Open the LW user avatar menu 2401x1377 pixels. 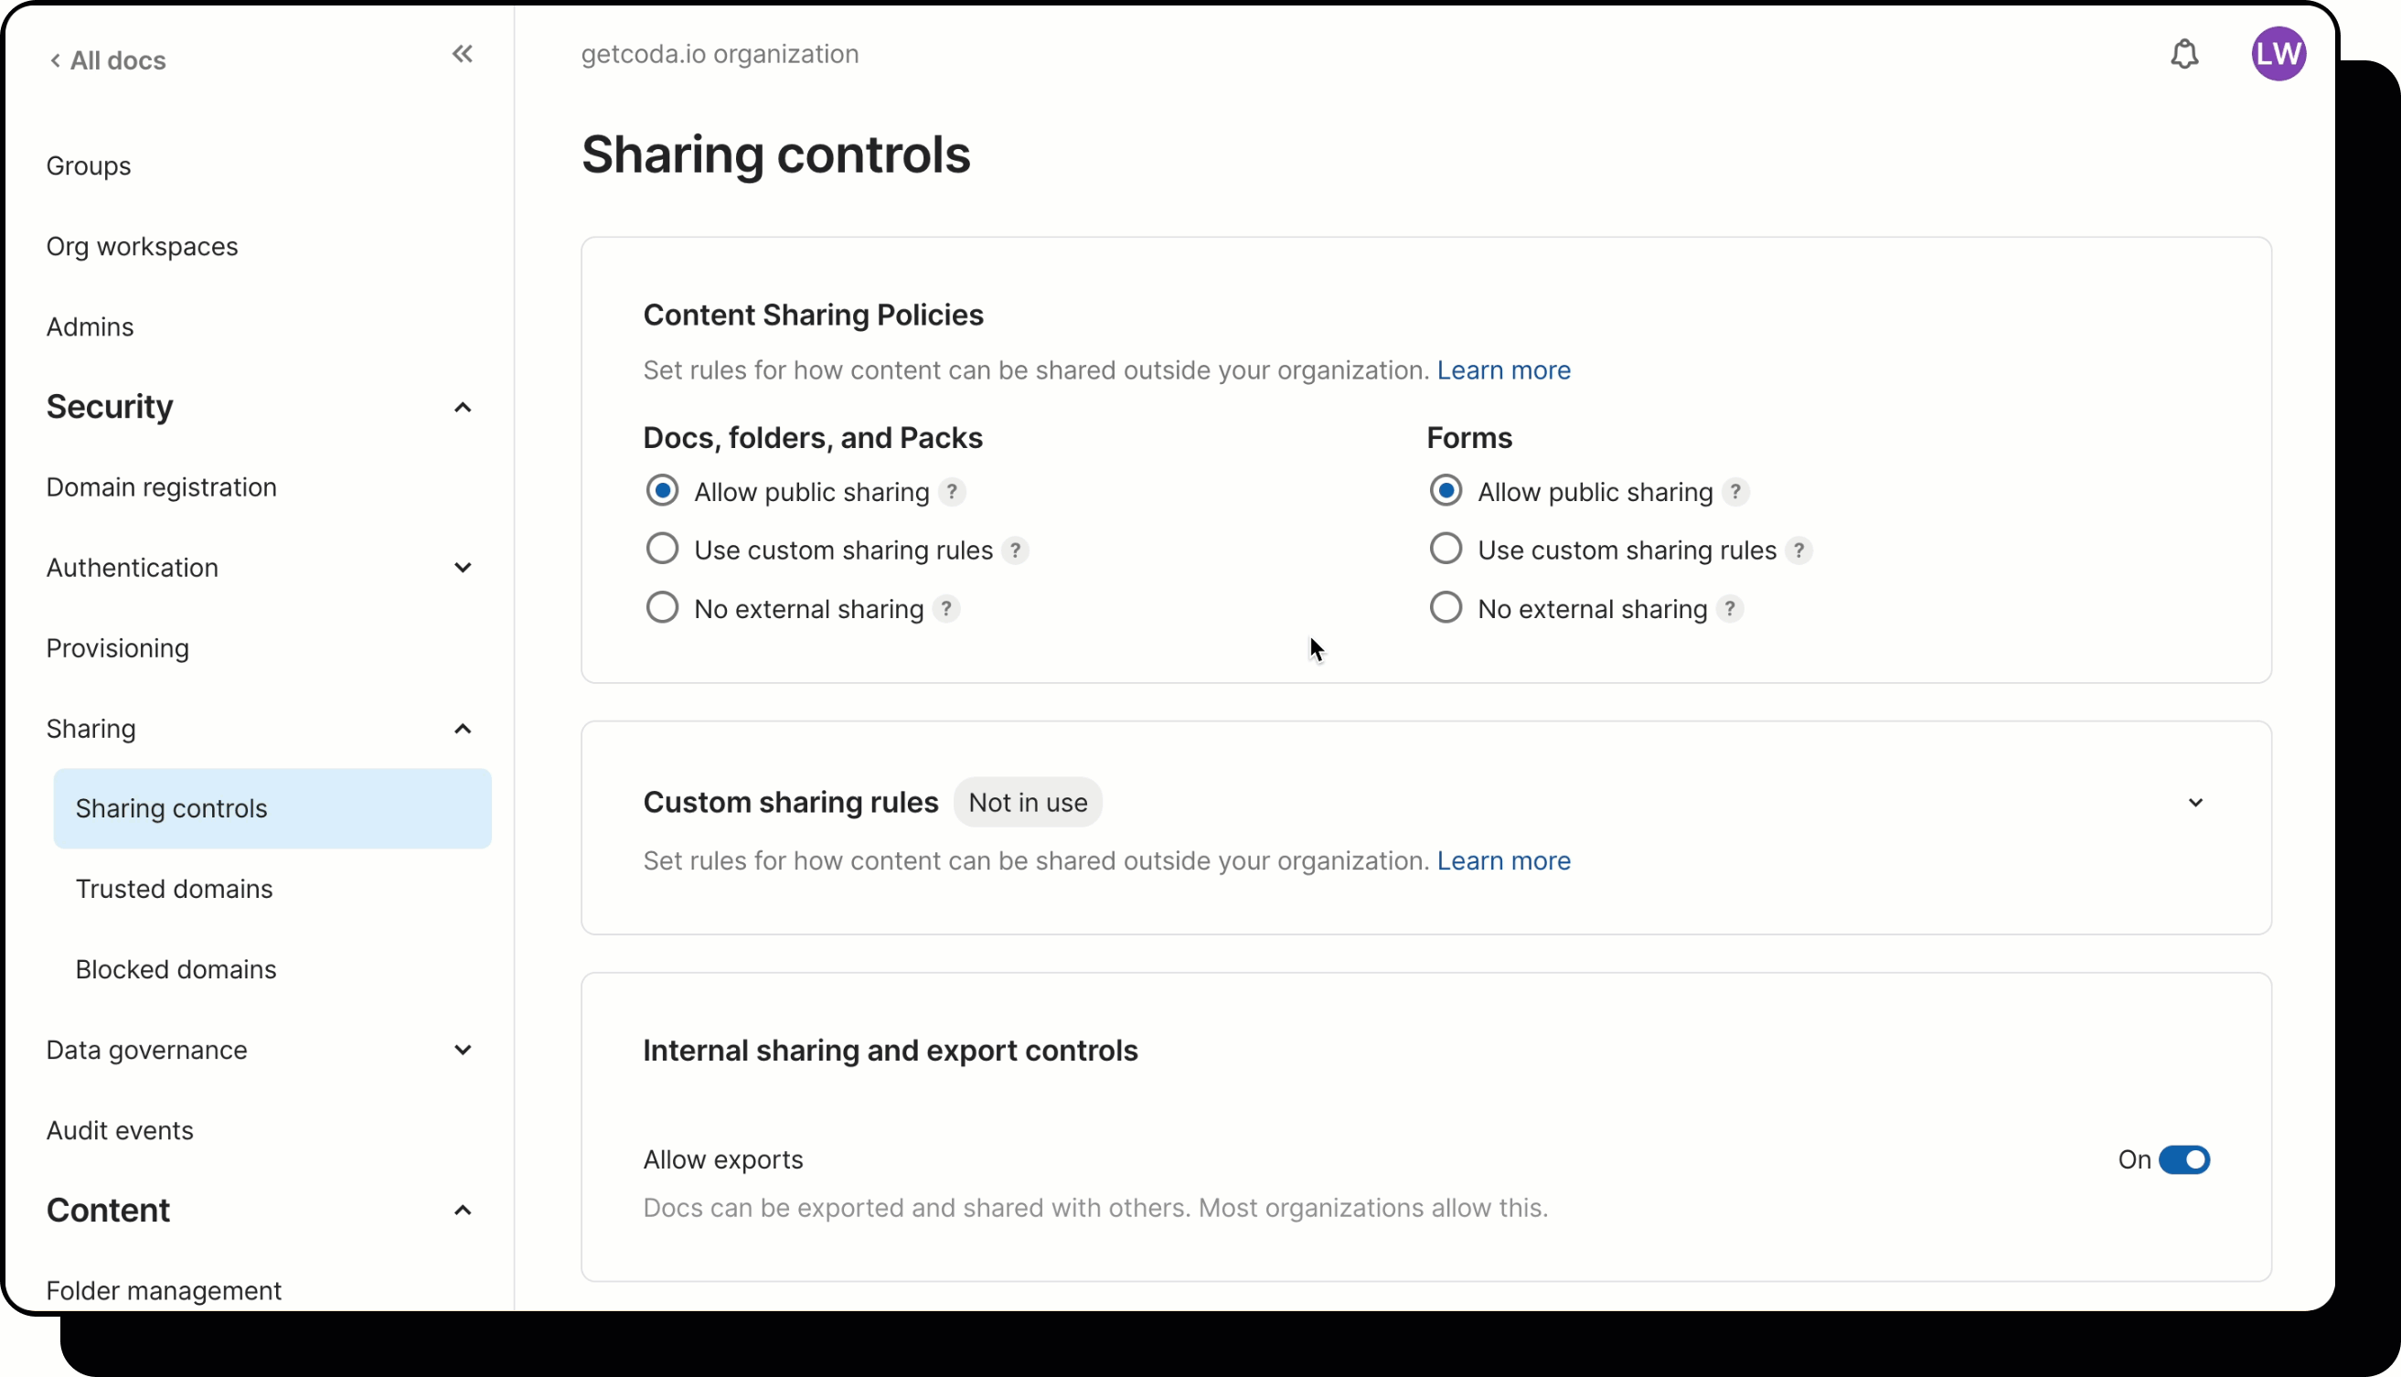[x=2278, y=54]
